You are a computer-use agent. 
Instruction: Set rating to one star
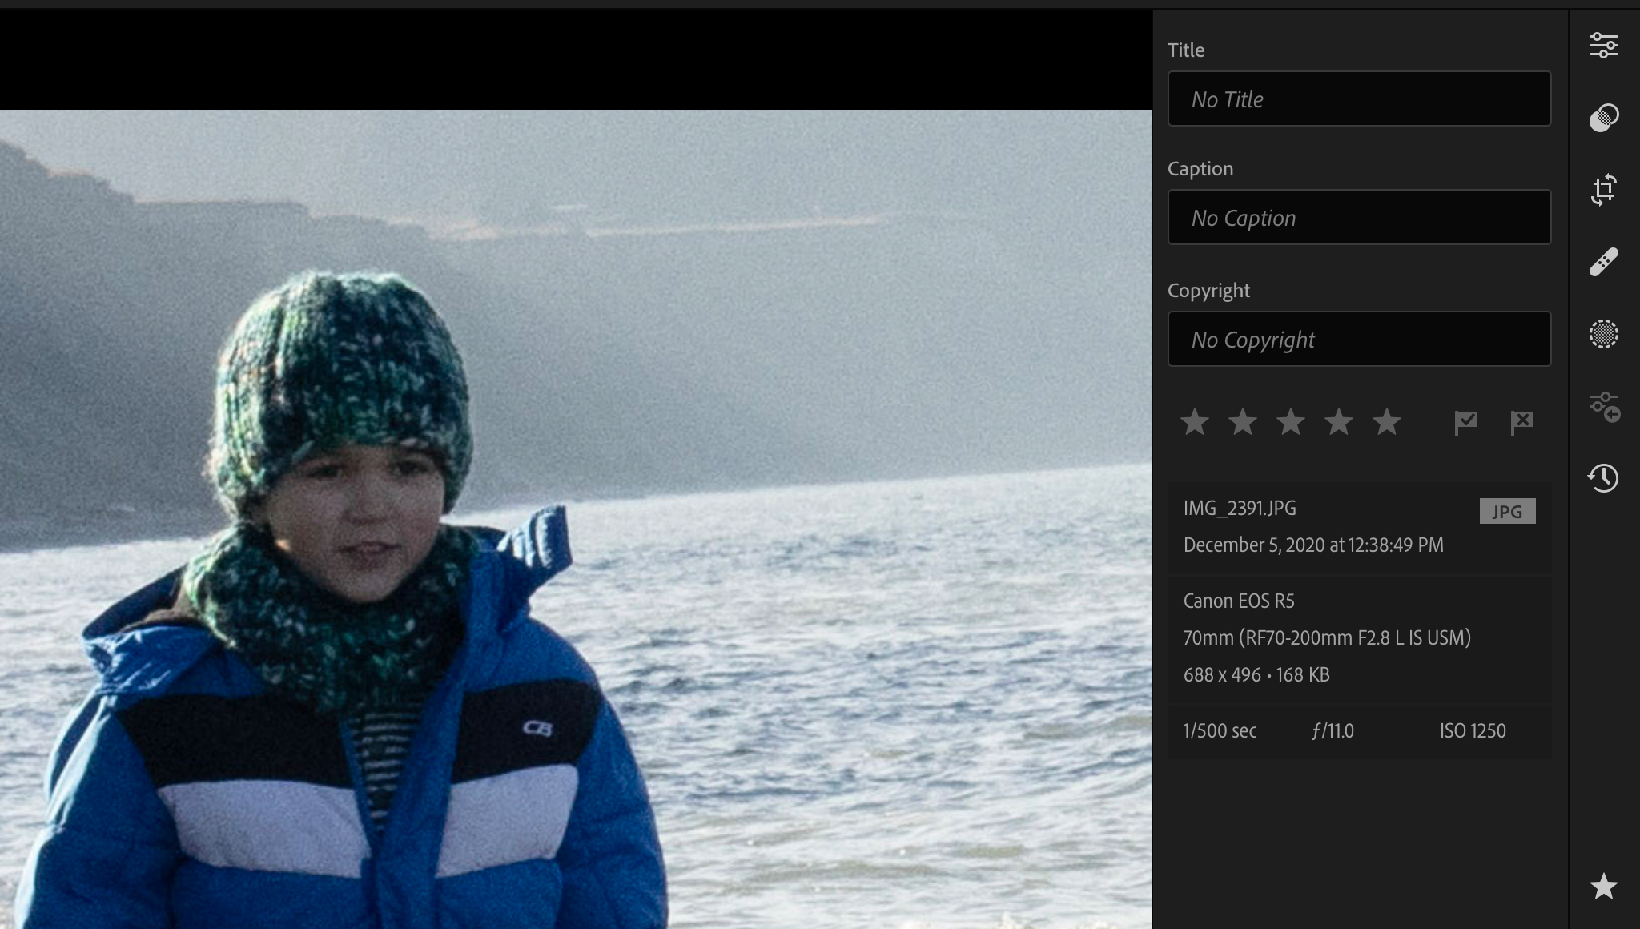tap(1194, 422)
